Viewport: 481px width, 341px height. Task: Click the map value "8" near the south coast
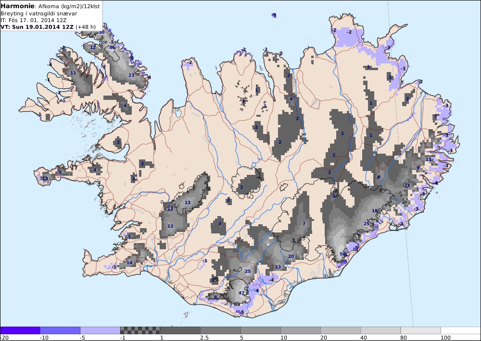pyautogui.click(x=215, y=297)
